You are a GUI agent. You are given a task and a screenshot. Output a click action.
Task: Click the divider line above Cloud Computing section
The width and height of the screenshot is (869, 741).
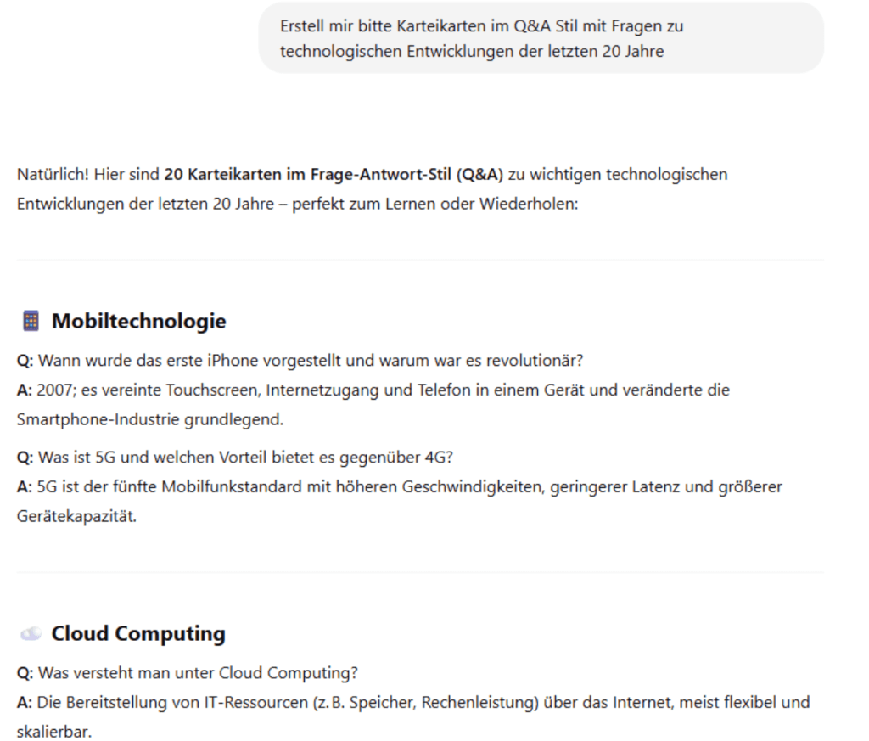coord(420,572)
